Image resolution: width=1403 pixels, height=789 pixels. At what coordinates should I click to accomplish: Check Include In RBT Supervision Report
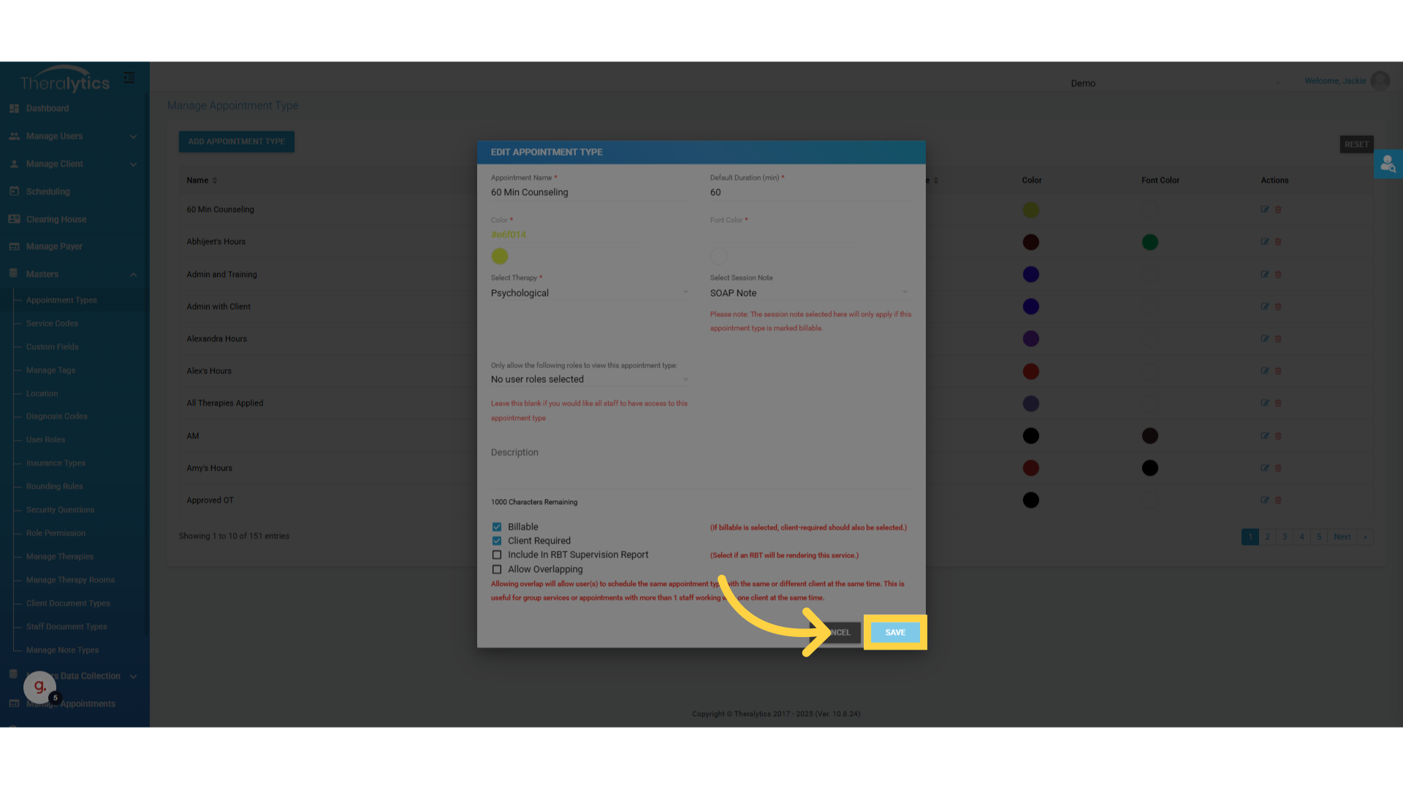pos(497,554)
